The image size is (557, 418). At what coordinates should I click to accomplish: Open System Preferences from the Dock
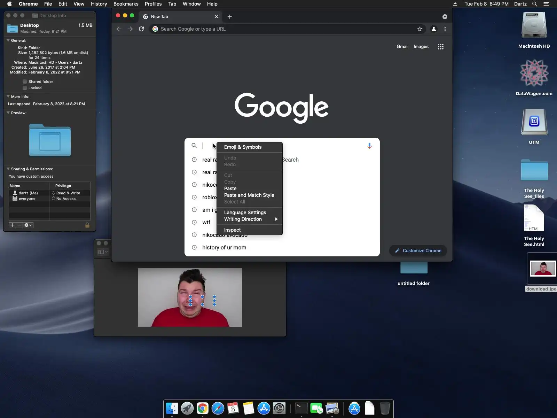(279, 408)
